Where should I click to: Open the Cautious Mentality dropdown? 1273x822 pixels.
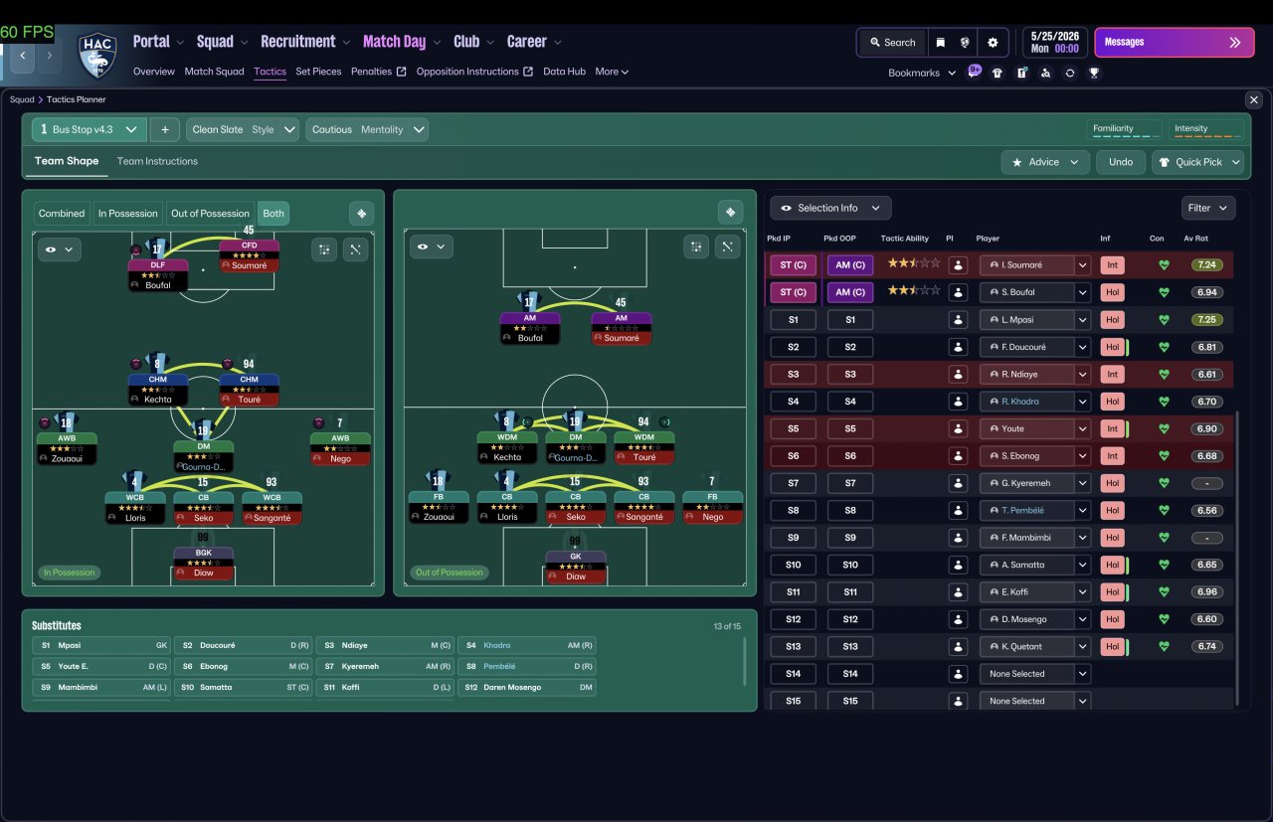coord(367,129)
